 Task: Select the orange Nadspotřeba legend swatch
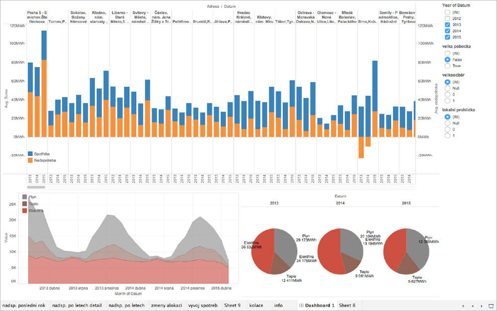point(30,160)
